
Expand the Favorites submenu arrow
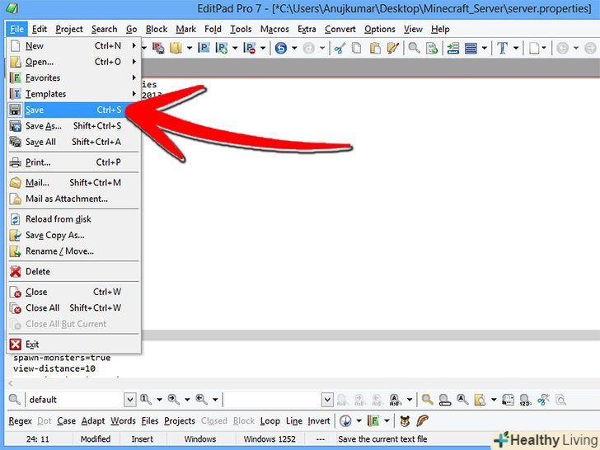click(134, 77)
